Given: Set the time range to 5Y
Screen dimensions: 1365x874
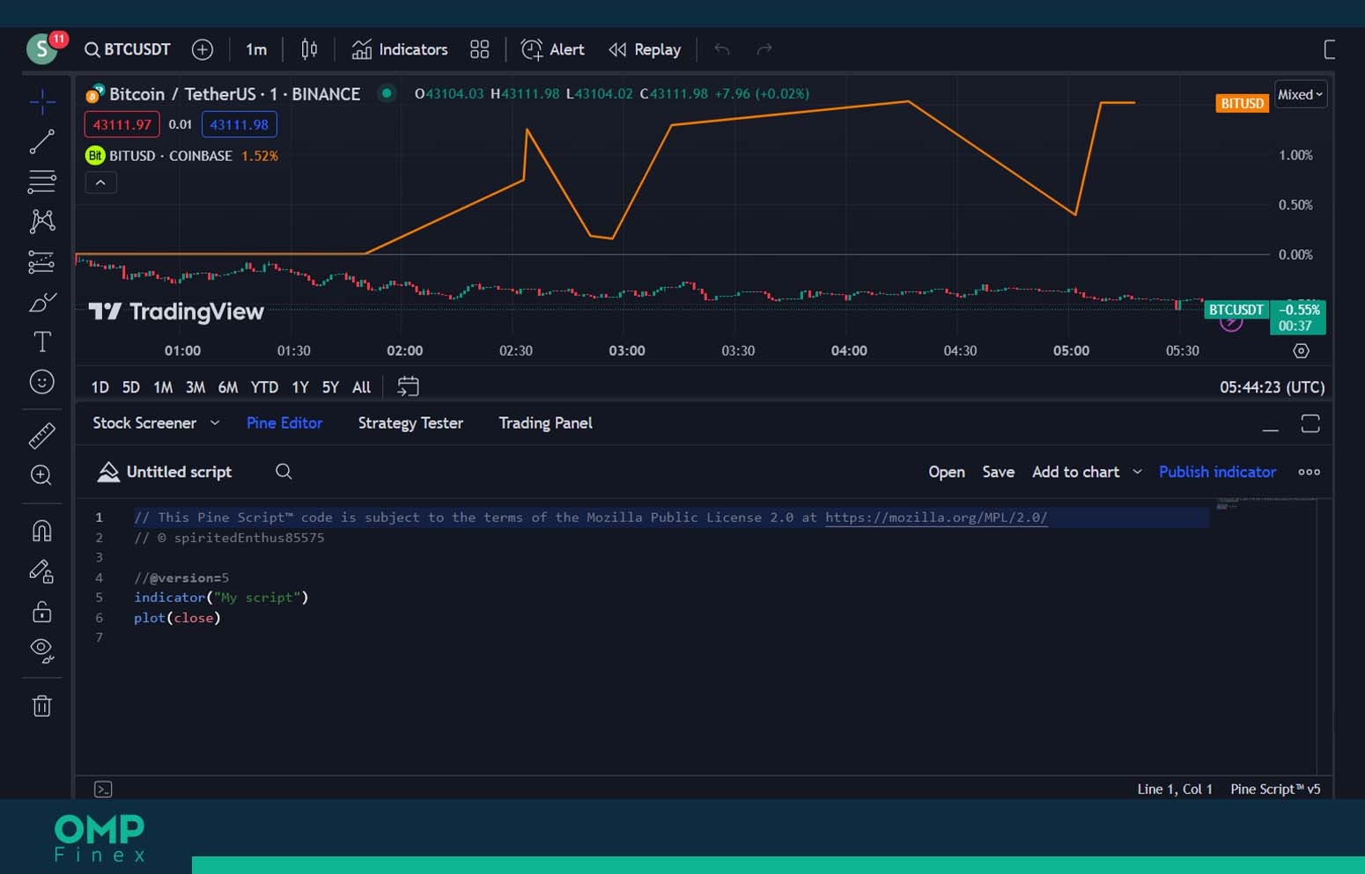Looking at the screenshot, I should pyautogui.click(x=330, y=387).
